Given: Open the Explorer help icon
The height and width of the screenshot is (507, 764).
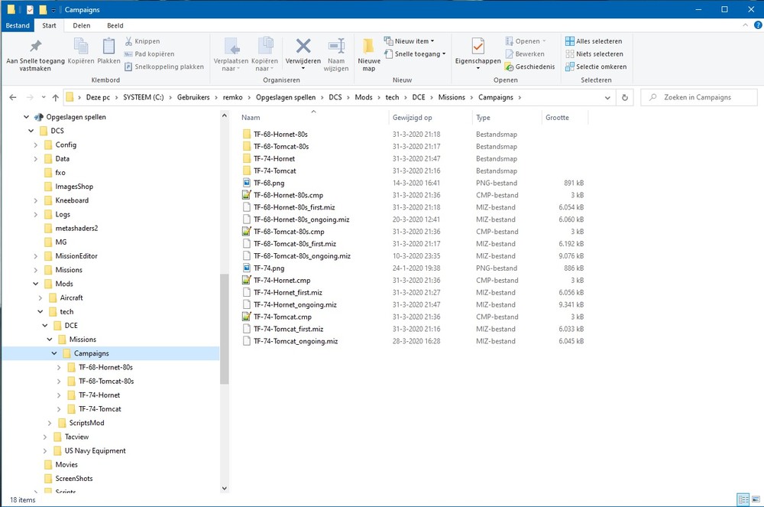Looking at the screenshot, I should [758, 25].
